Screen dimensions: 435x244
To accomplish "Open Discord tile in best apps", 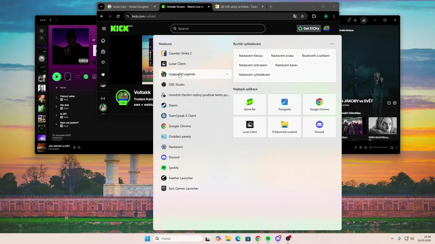I will (x=319, y=127).
